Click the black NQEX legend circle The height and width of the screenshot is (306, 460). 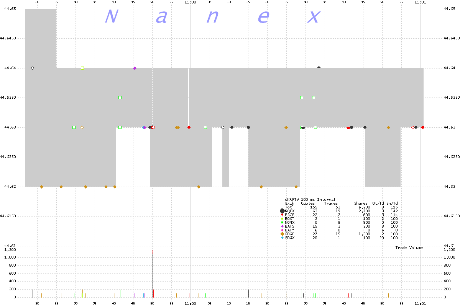pyautogui.click(x=282, y=211)
